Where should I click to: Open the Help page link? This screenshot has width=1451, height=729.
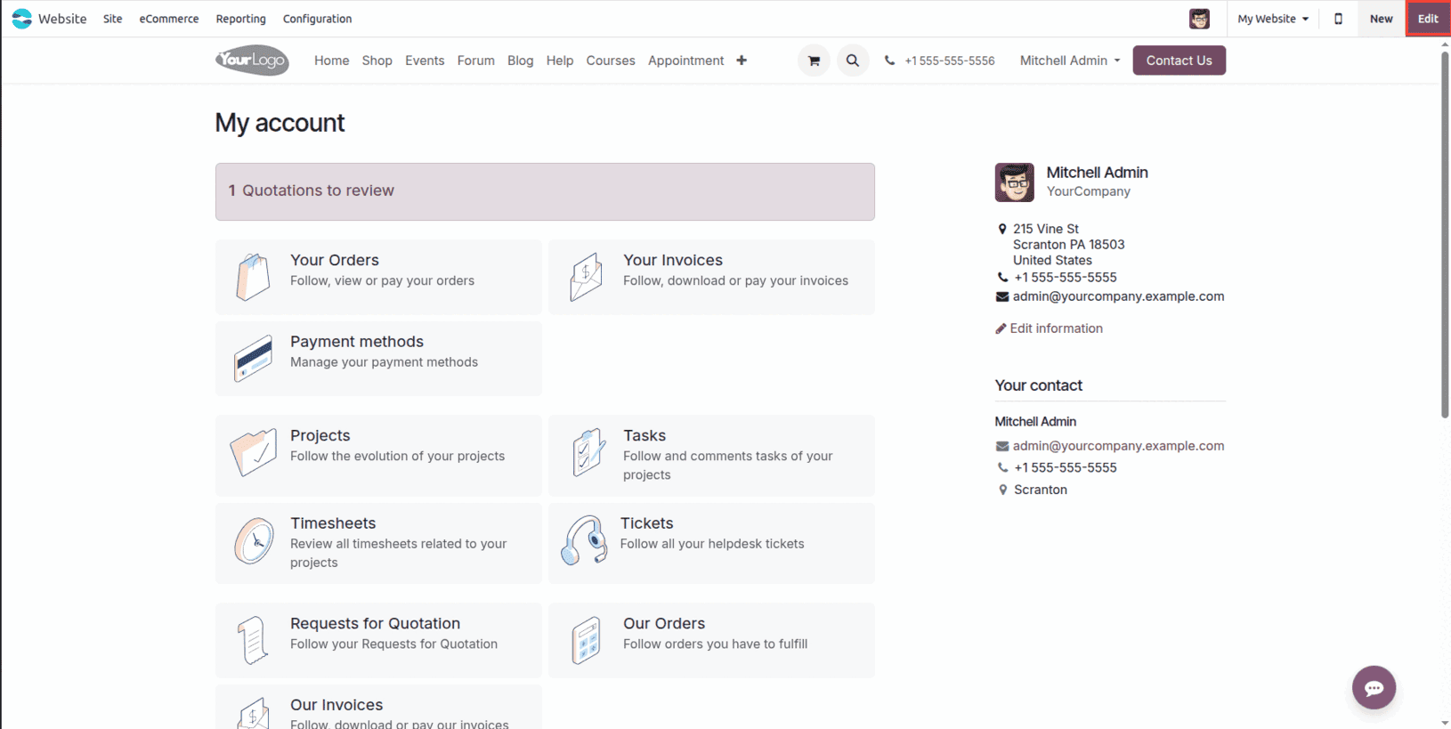coord(560,61)
